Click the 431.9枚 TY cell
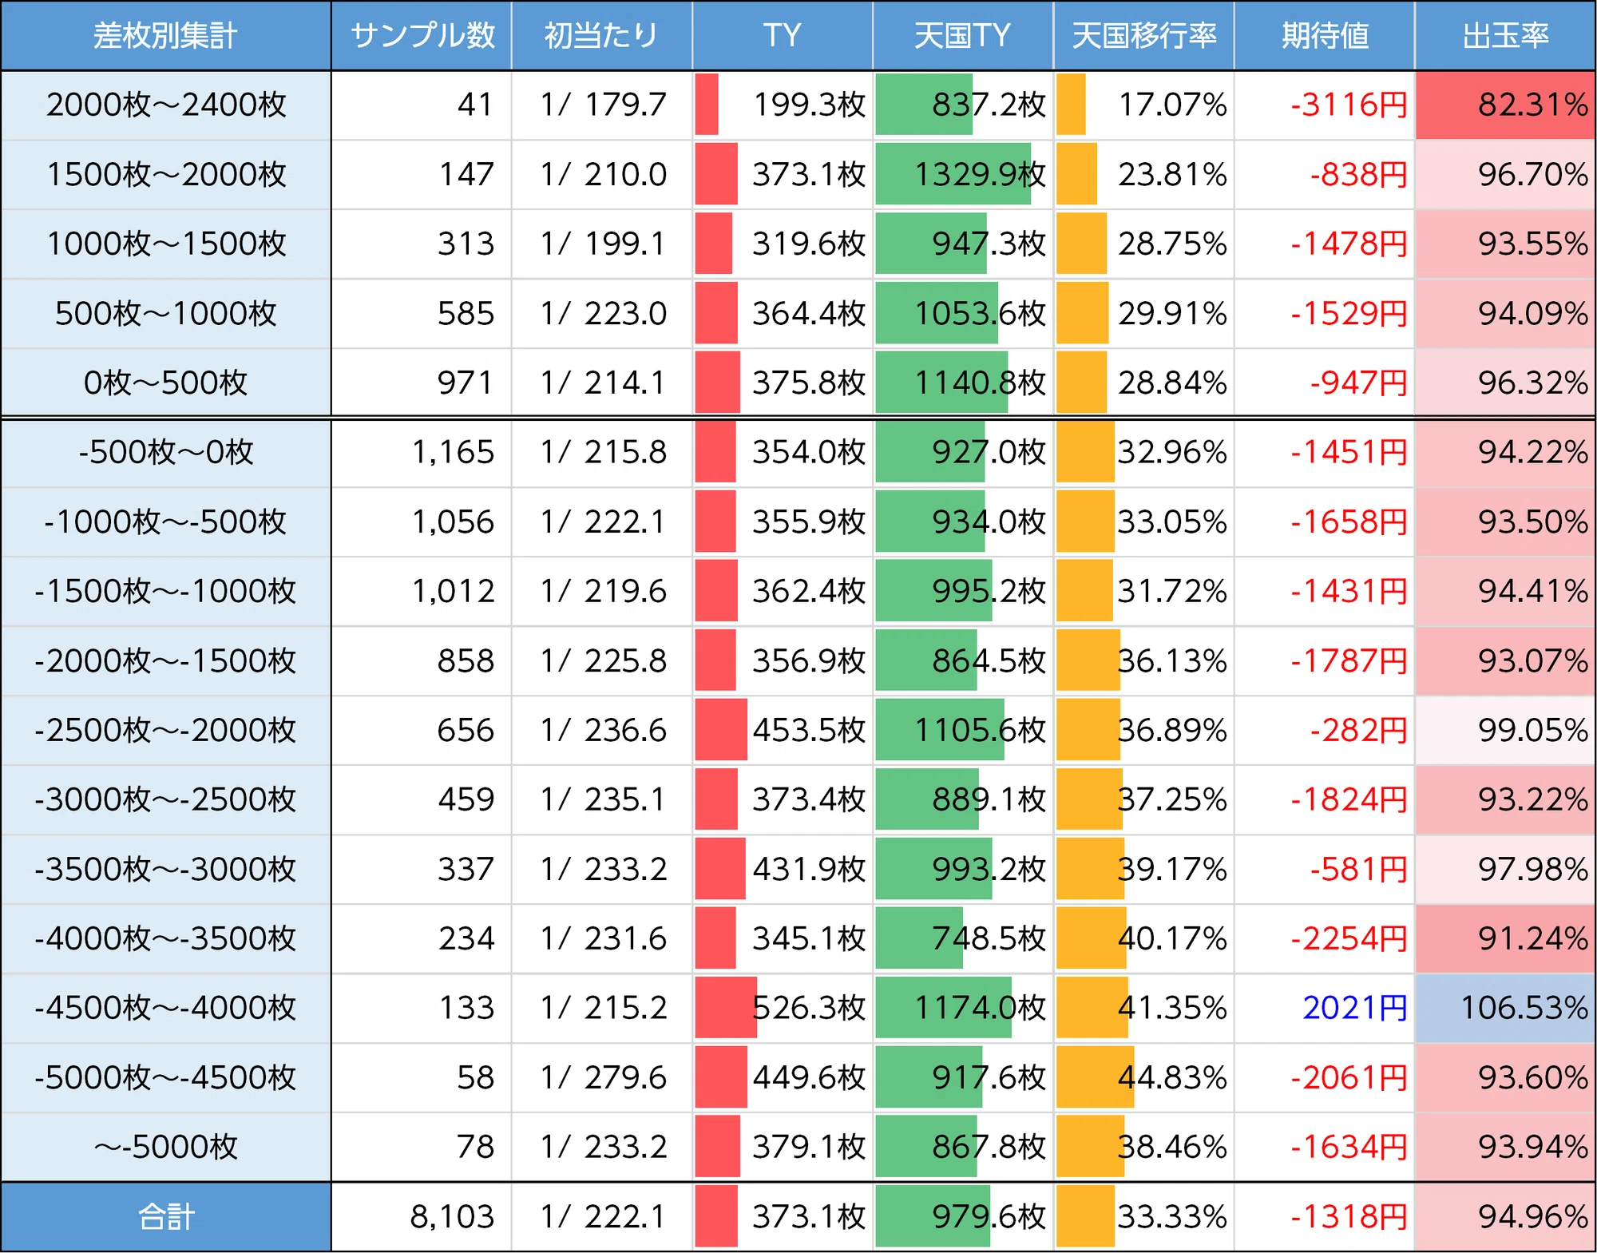The image size is (1597, 1253). 783,869
